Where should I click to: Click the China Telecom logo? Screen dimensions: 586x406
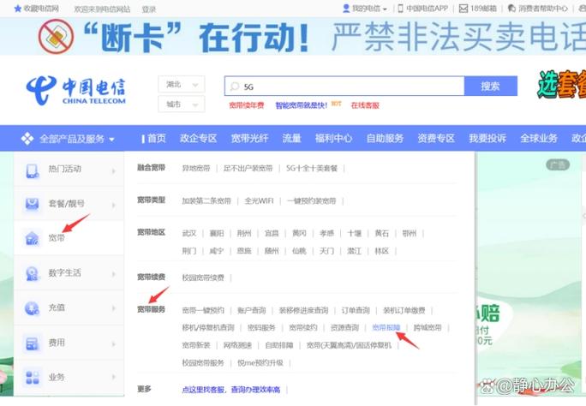[75, 90]
